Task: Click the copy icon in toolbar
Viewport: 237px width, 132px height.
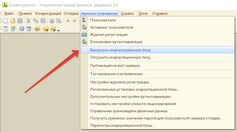Action: click(36, 21)
